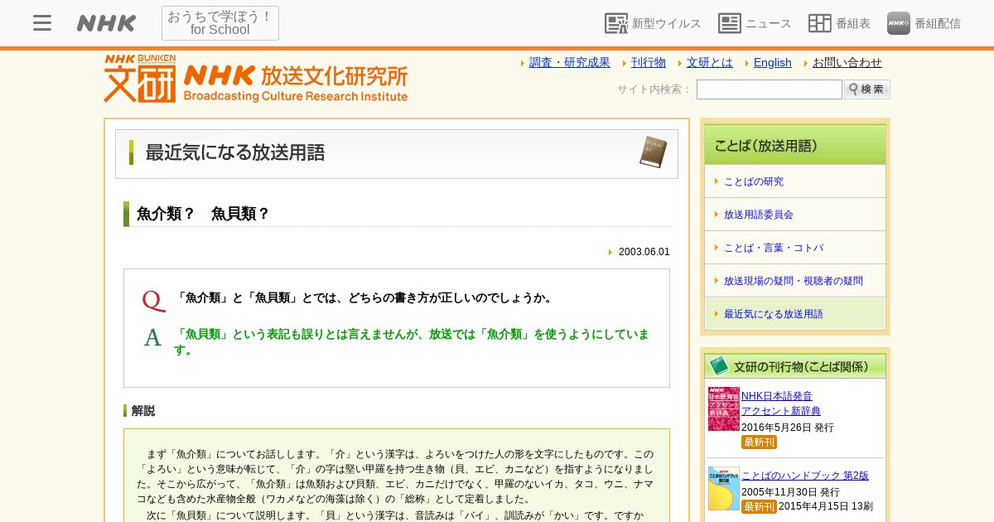Screen dimensions: 994x522
Task: Click the date 2003.06.01
Action: tap(644, 252)
